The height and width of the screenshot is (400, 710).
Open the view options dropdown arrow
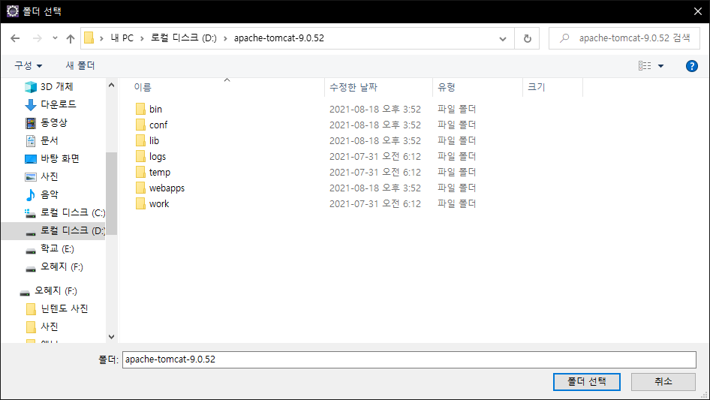[x=660, y=66]
